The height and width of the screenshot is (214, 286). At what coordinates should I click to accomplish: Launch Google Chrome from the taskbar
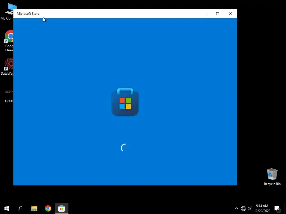[x=48, y=208]
